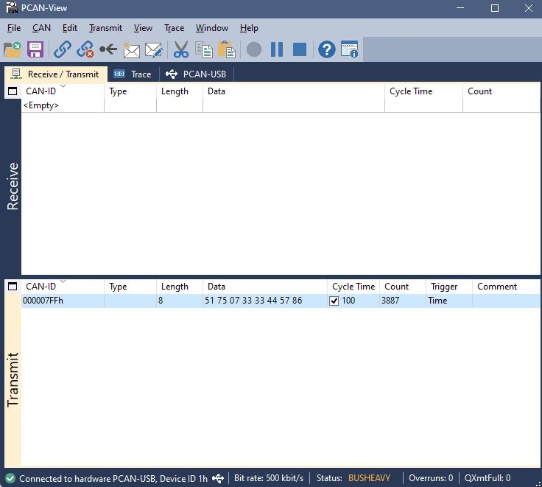Image resolution: width=542 pixels, height=487 pixels.
Task: Click the Save floppy disk icon
Action: 35,49
